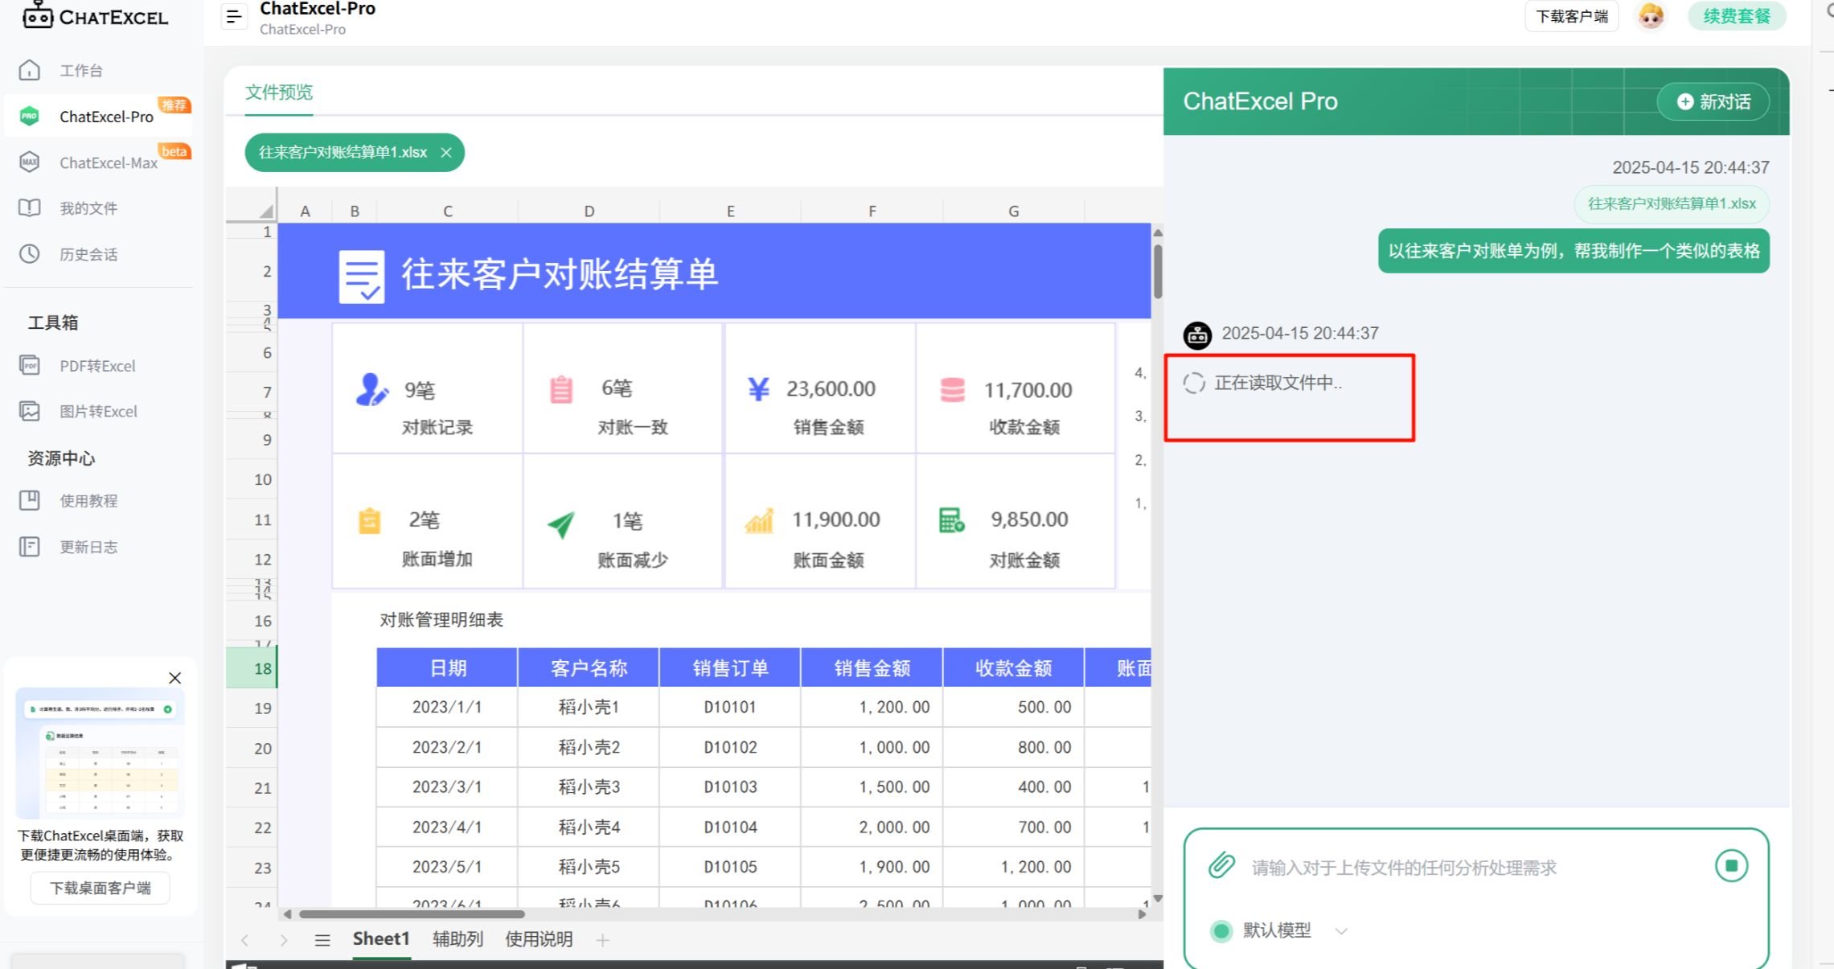Go to next sheet with right chevron
This screenshot has width=1834, height=969.
tap(284, 940)
